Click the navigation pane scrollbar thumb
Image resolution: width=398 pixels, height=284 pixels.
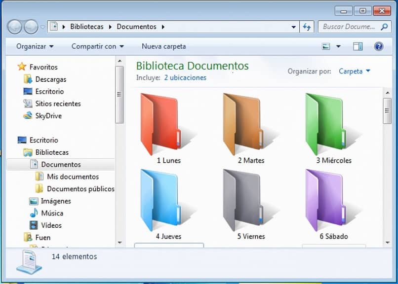coord(119,95)
